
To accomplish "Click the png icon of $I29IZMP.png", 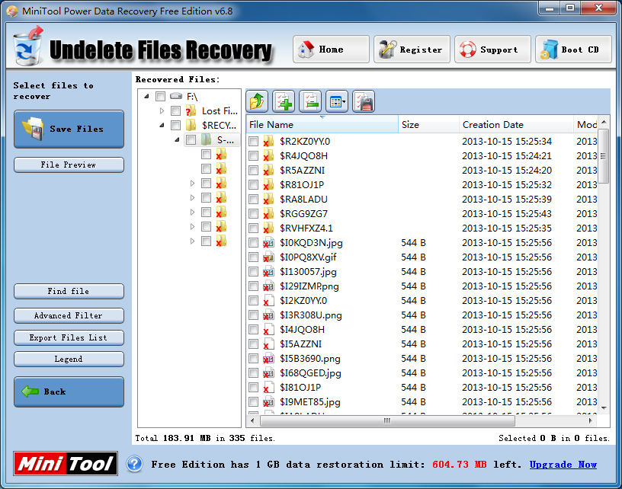I will click(x=268, y=286).
